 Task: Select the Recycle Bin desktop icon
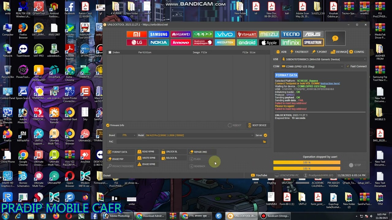click(8, 72)
